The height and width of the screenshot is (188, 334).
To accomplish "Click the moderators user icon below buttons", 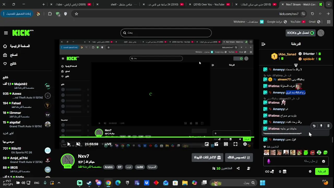I will 249,168.
